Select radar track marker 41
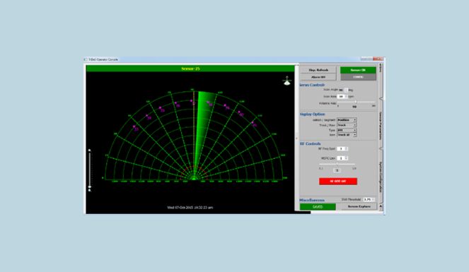Image resolution: width=469 pixels, height=272 pixels. pyautogui.click(x=253, y=123)
